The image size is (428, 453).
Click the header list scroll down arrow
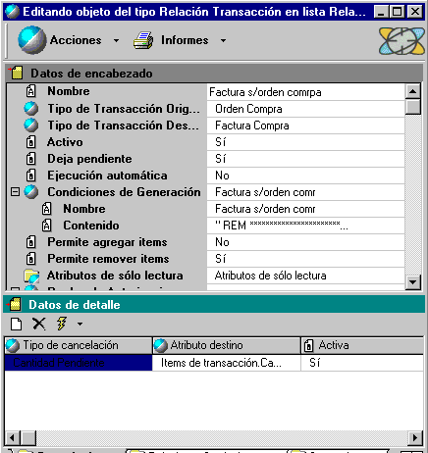[x=413, y=281]
